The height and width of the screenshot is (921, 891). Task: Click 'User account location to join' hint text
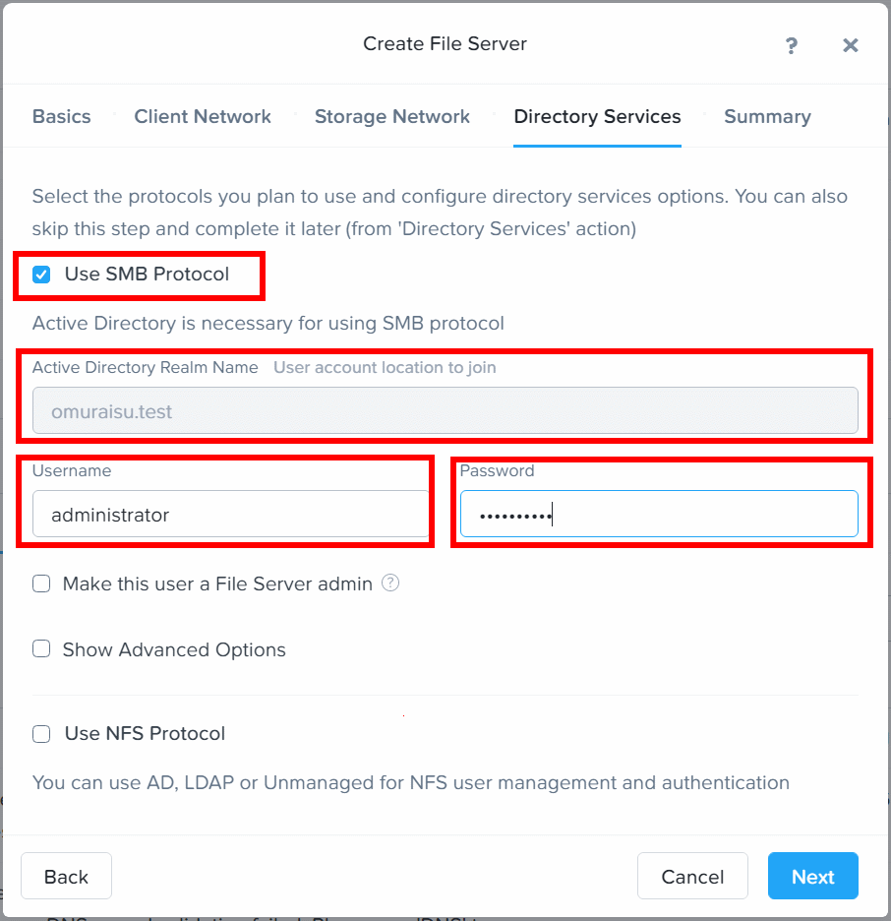click(385, 368)
